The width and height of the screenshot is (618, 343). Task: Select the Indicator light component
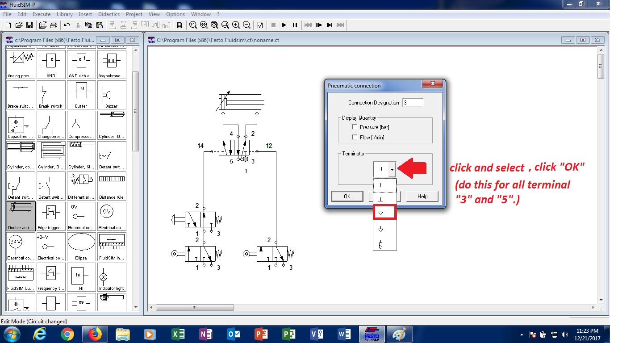(x=112, y=277)
